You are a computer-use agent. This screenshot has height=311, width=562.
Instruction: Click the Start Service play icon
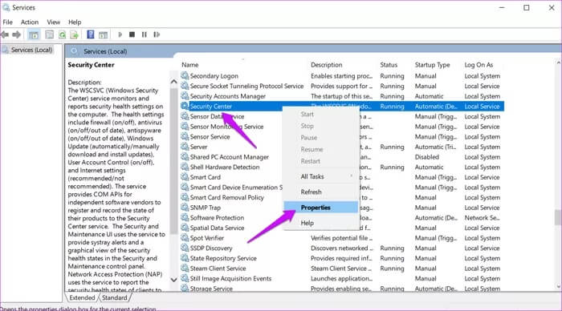pyautogui.click(x=120, y=34)
